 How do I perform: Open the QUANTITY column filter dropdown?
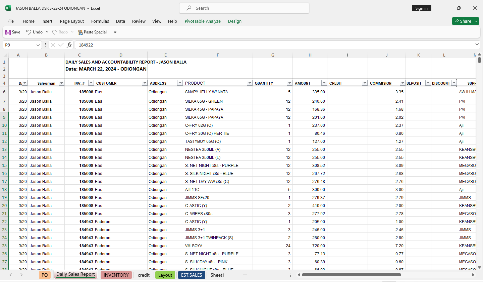pyautogui.click(x=289, y=83)
